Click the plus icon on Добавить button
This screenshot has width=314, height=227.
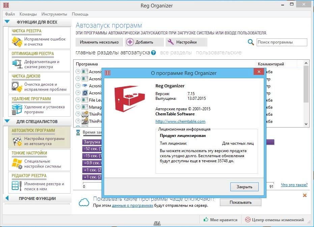[x=130, y=42]
